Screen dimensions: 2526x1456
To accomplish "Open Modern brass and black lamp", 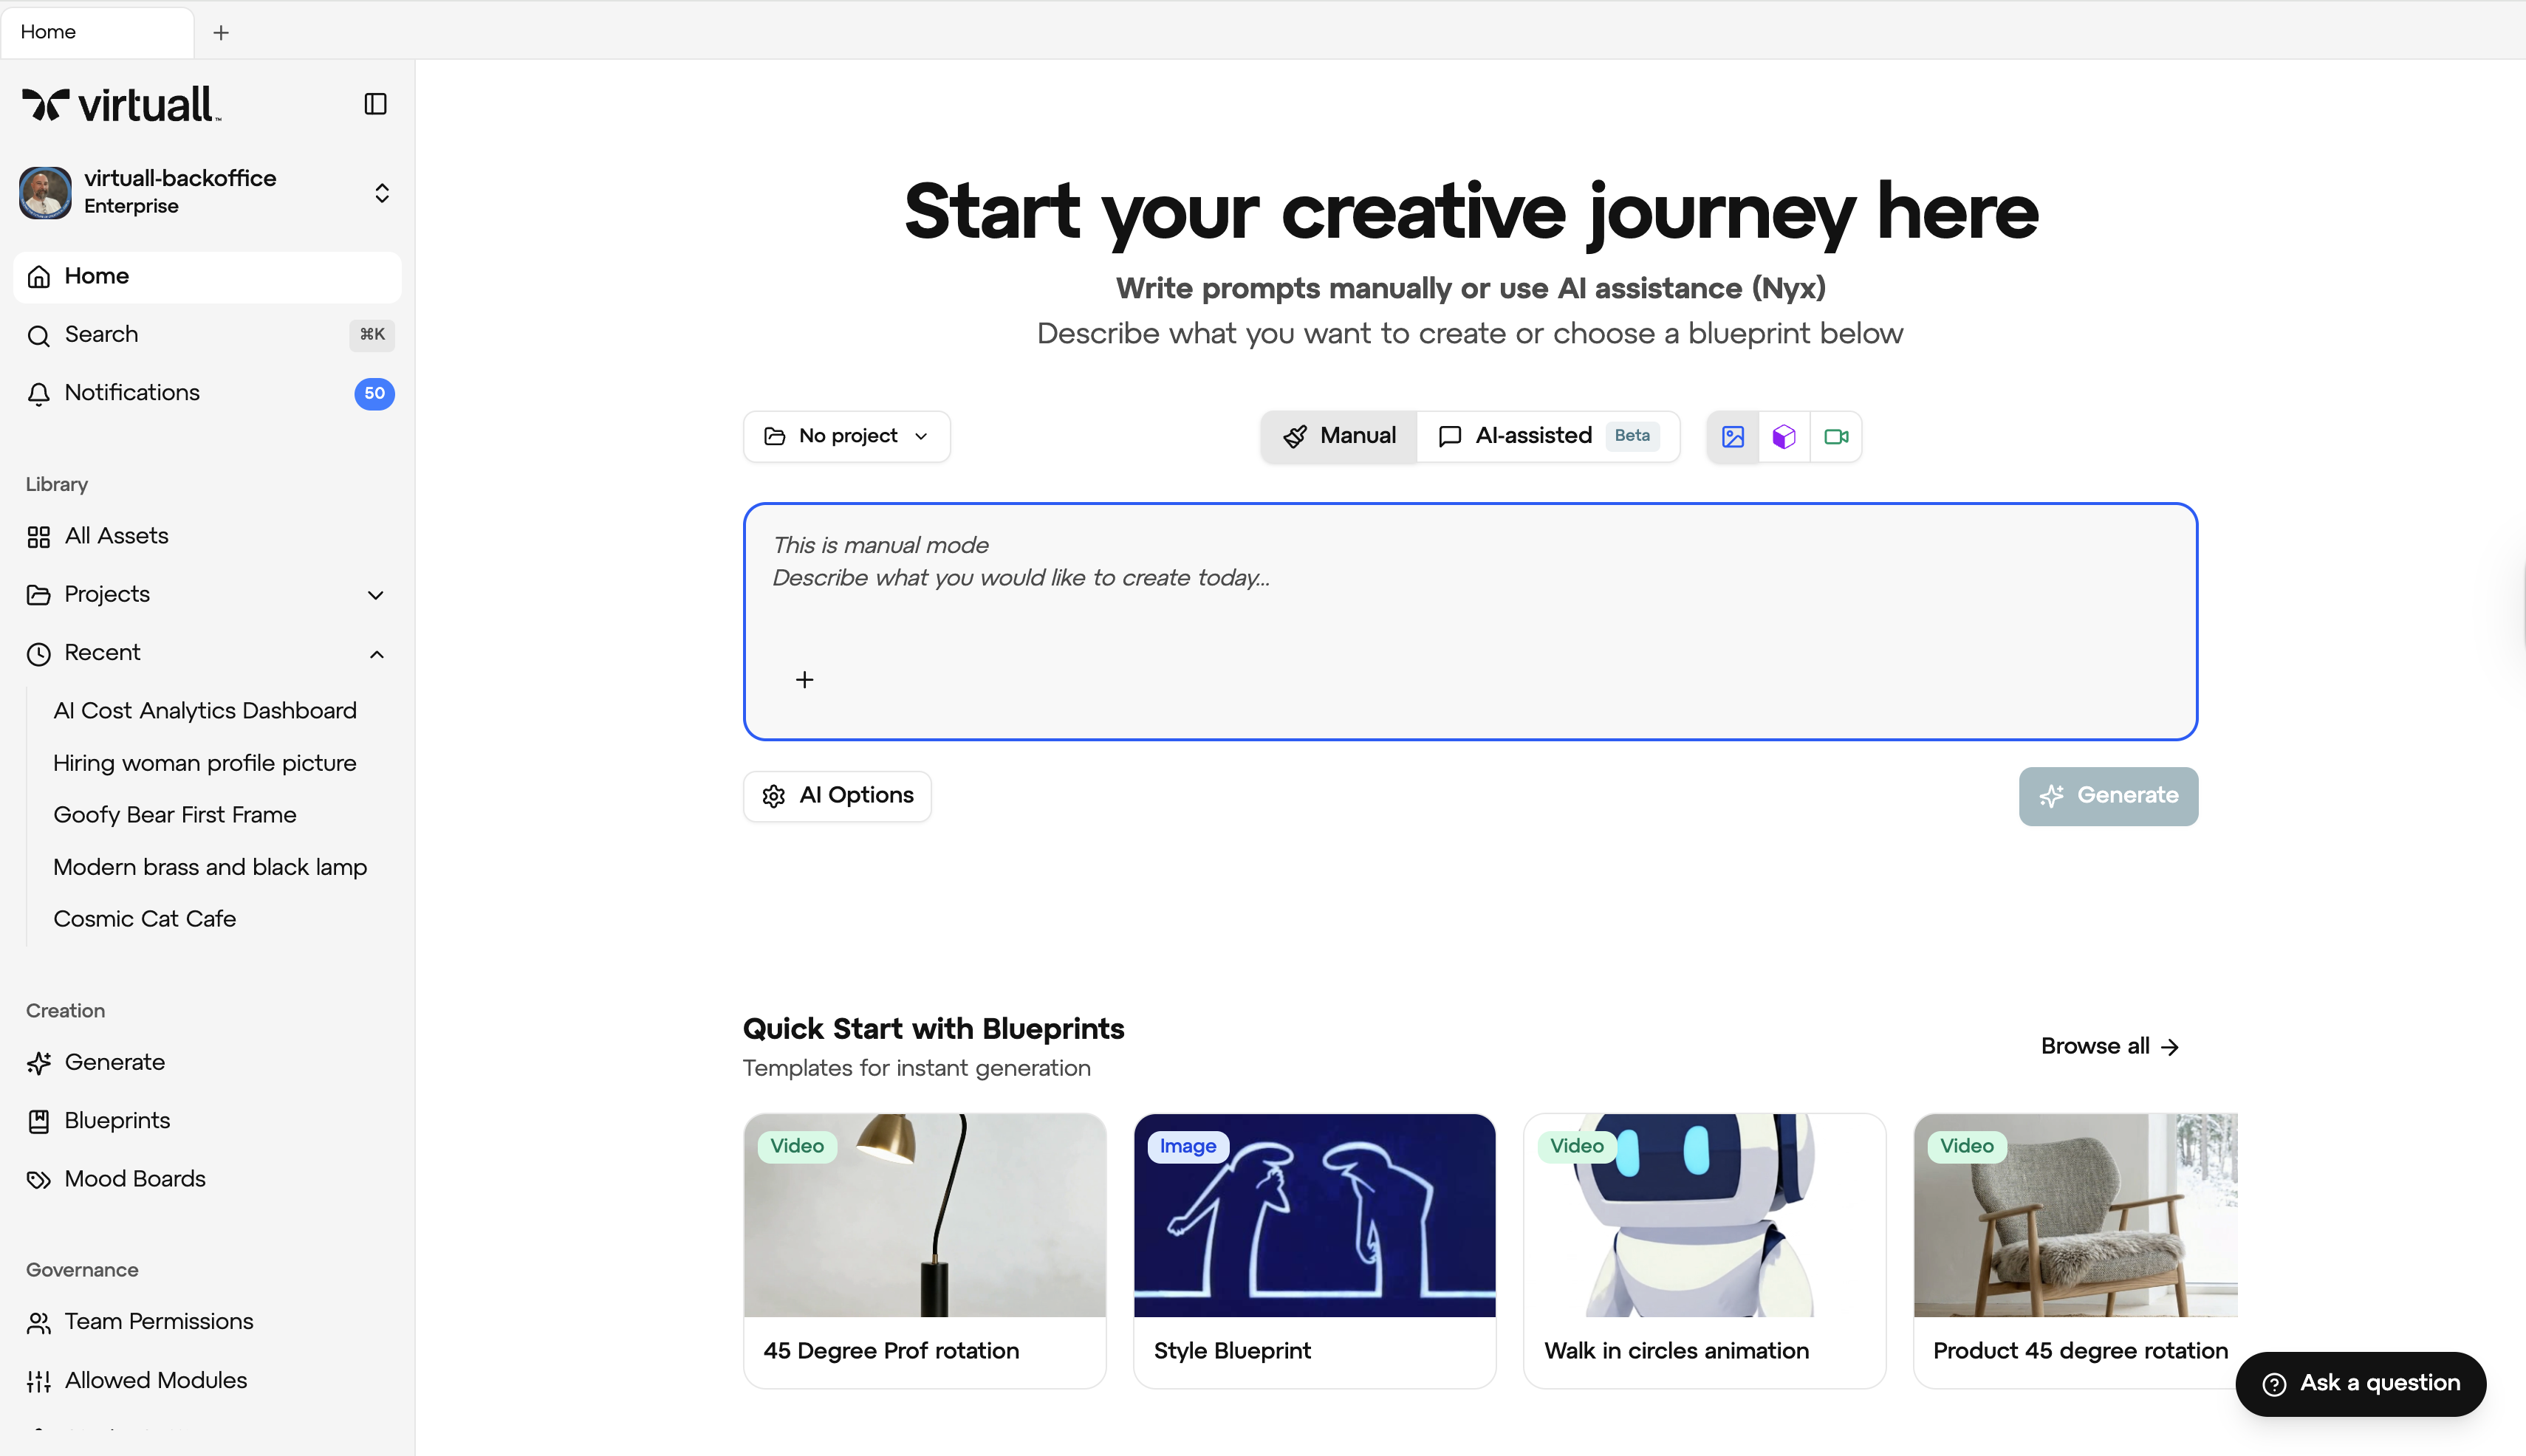I will pos(210,867).
